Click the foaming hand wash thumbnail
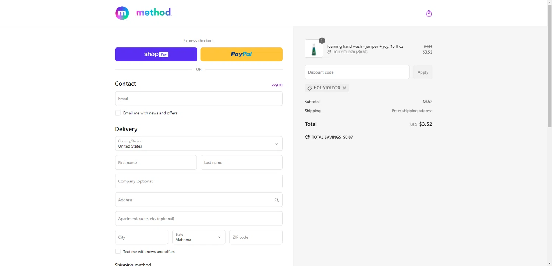Screen dimensions: 552x266 314,49
